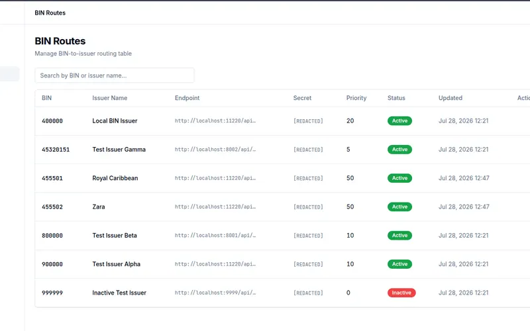Viewport: 530px width, 331px height.
Task: Toggle Active status badge for Local BIN Issuer
Action: [399, 121]
